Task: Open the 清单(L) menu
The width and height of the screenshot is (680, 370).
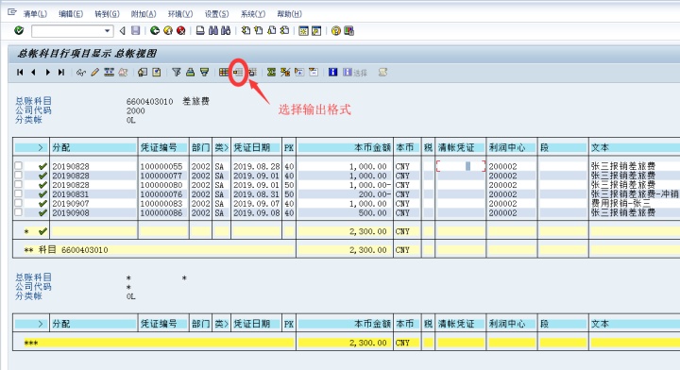Action: (35, 14)
